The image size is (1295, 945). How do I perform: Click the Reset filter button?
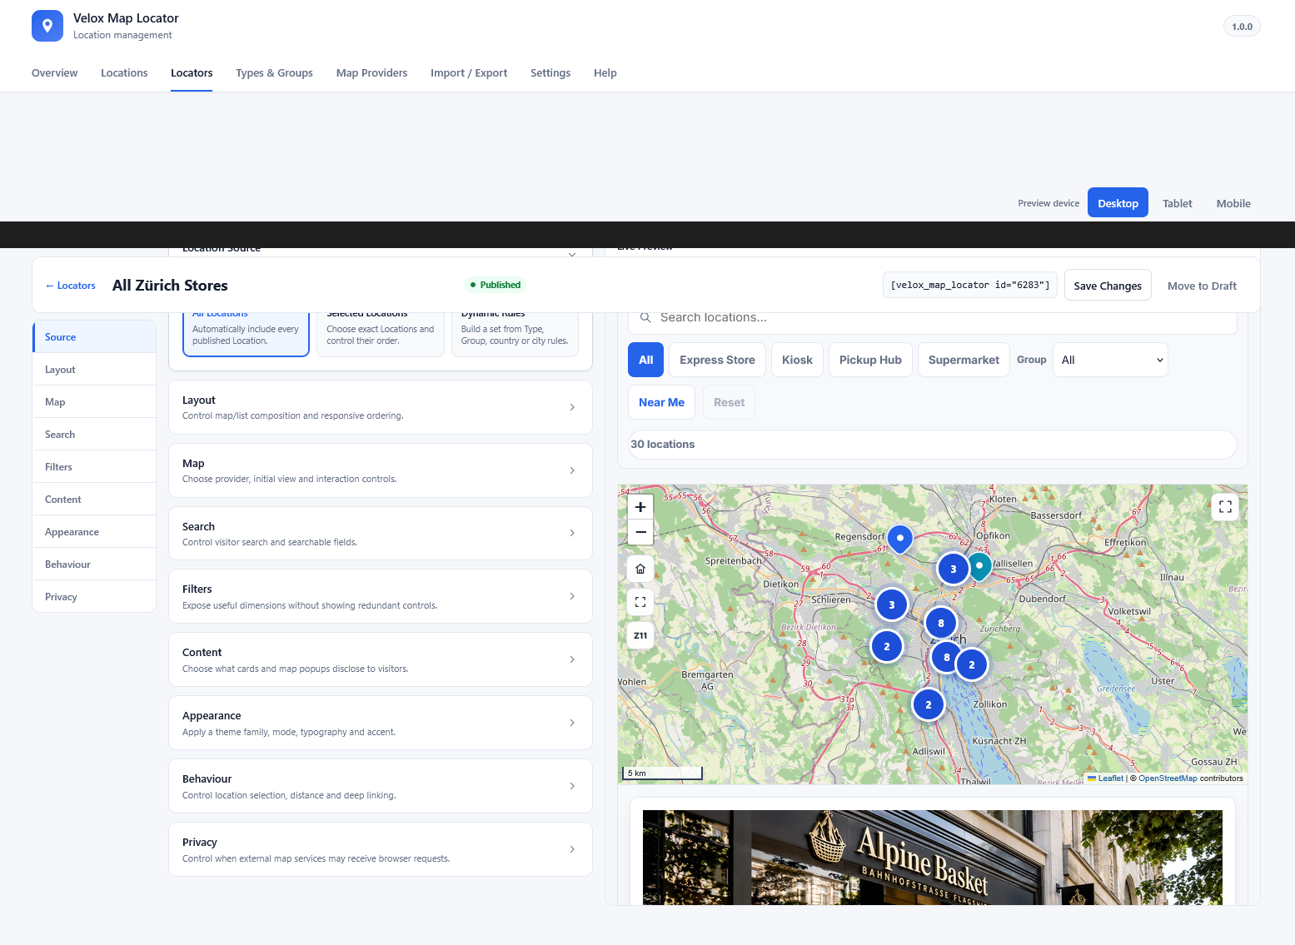(729, 402)
